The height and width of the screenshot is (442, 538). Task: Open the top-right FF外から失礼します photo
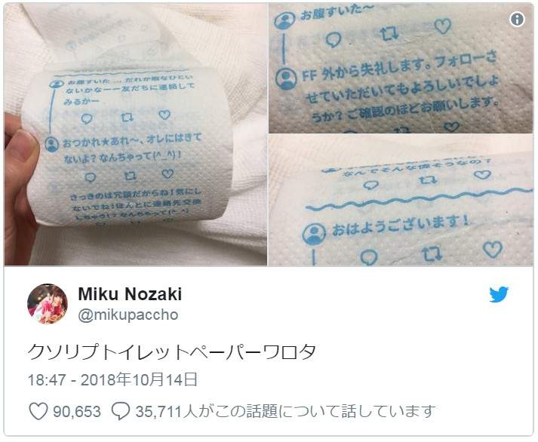click(x=401, y=68)
